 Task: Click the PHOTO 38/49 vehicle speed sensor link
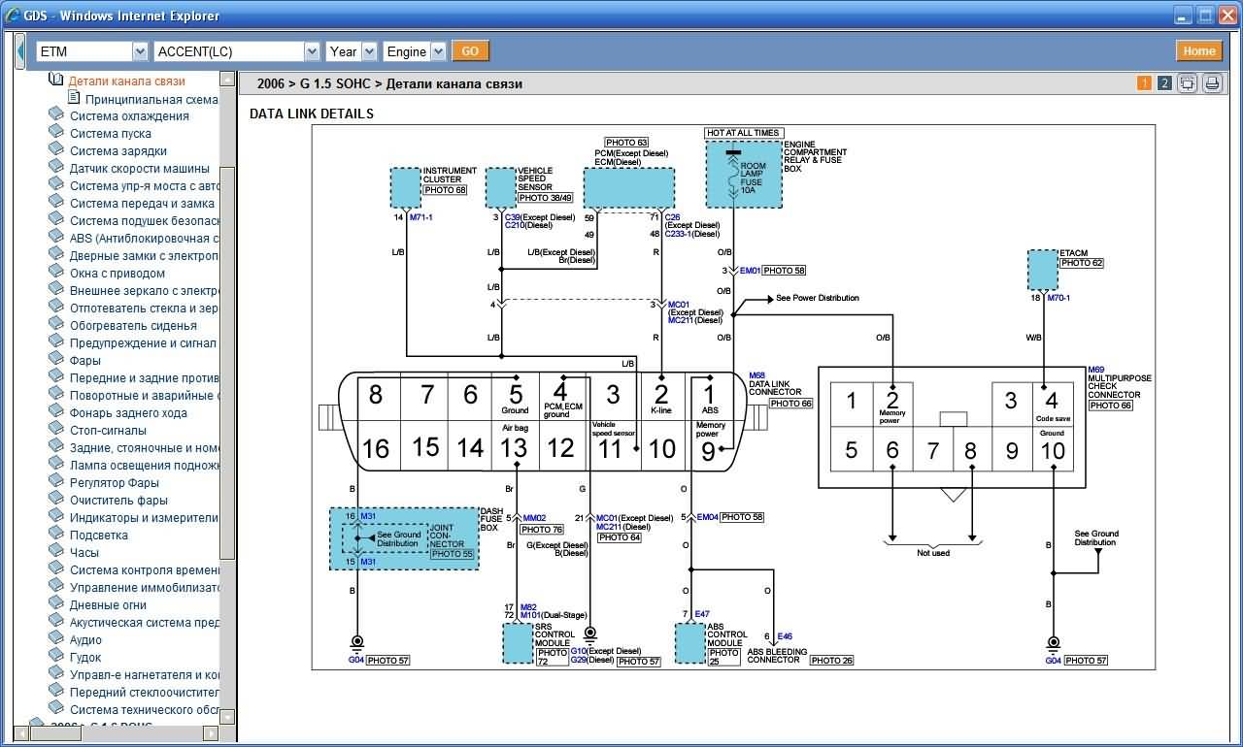546,198
